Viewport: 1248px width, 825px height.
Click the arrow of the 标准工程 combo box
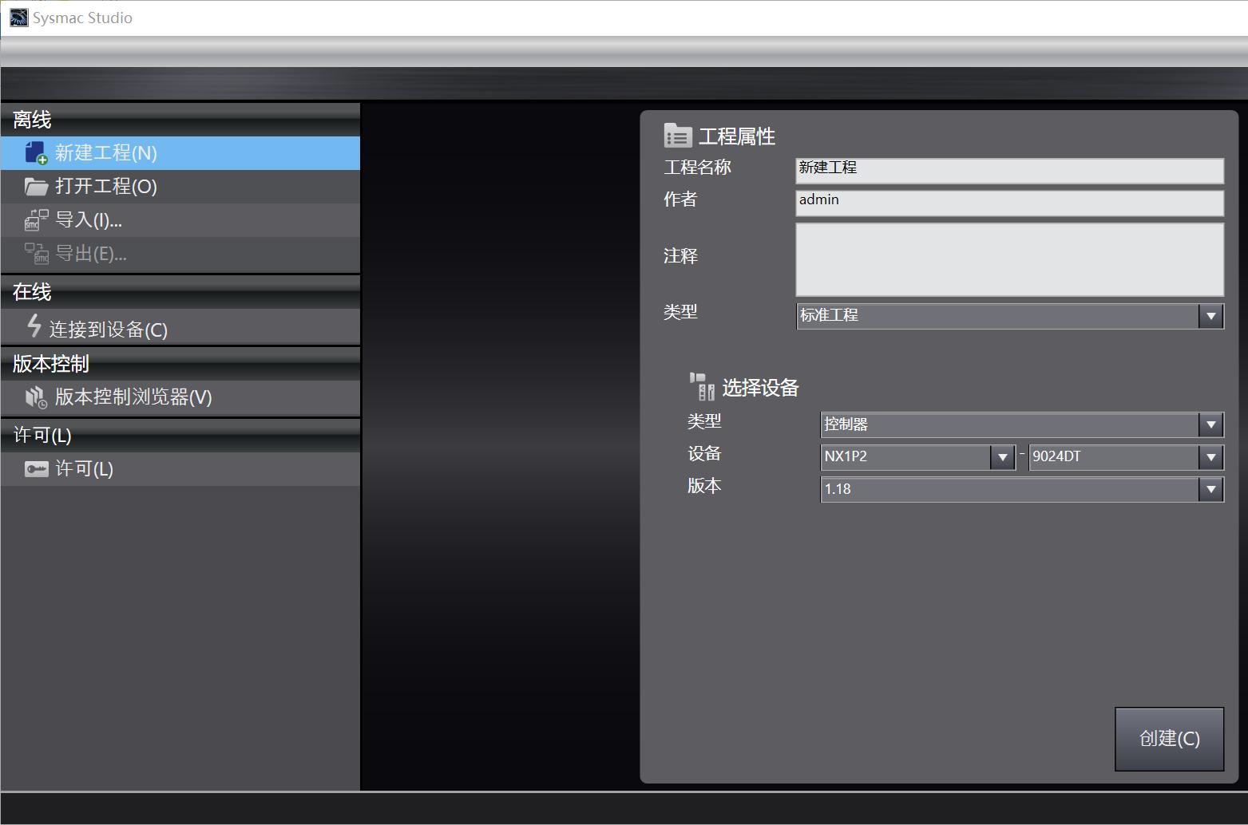1211,316
